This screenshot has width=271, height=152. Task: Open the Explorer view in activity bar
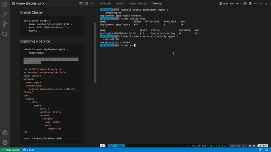5,5
